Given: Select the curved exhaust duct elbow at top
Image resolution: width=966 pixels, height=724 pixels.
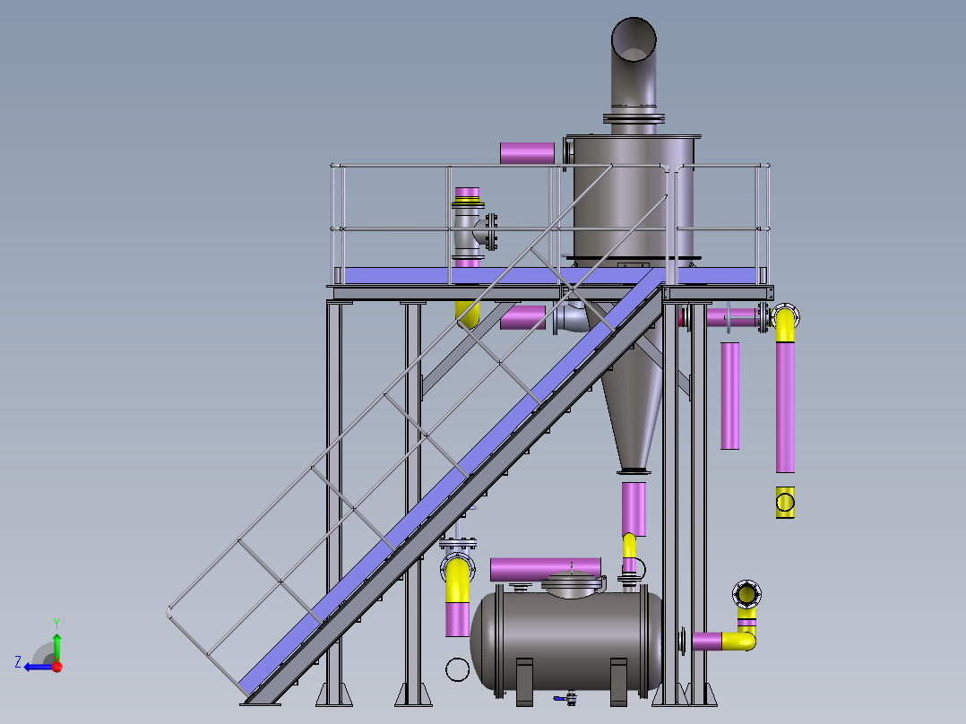Looking at the screenshot, I should coord(634,60).
